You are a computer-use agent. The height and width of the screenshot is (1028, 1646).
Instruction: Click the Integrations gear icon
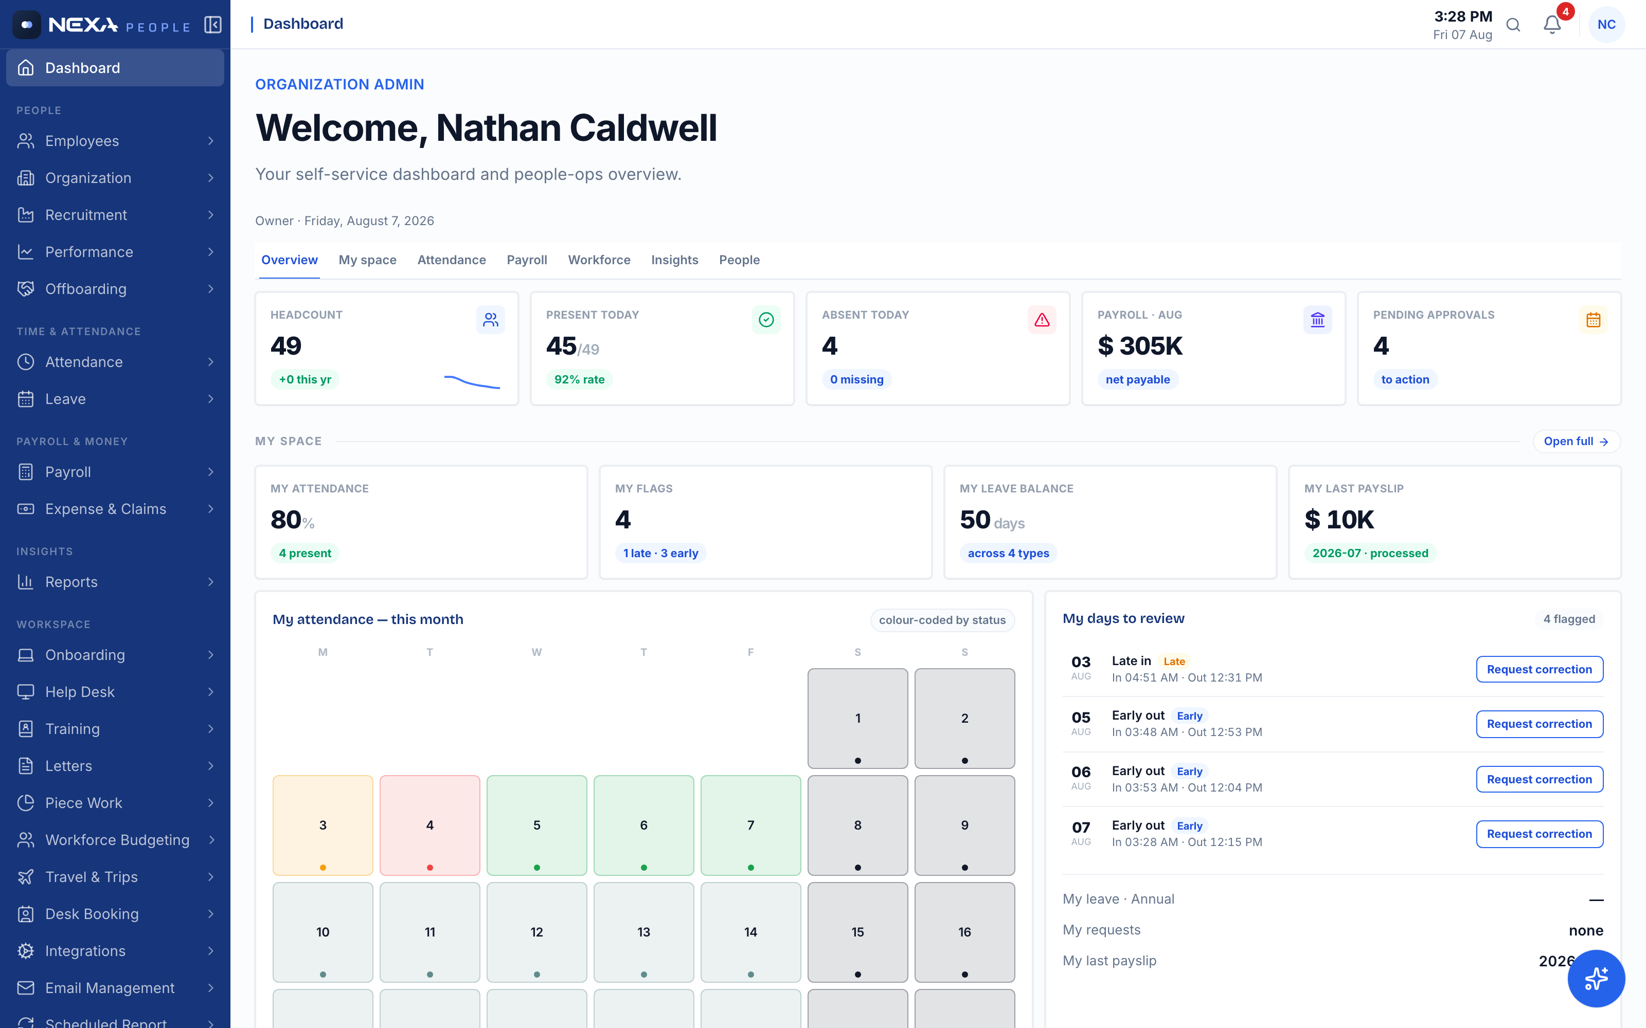tap(26, 950)
